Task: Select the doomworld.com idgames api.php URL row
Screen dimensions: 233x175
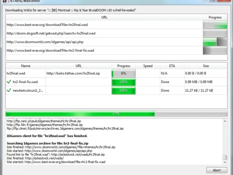Action: (104, 42)
